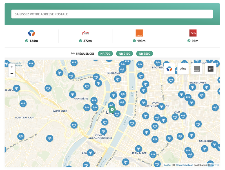Click the green checkmark beside 124m

pyautogui.click(x=26, y=41)
